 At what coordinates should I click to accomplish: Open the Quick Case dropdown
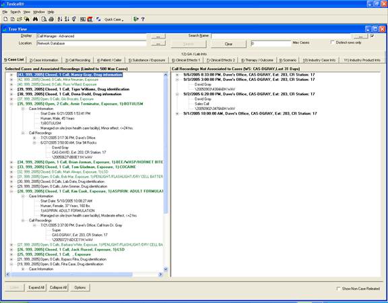(x=114, y=20)
